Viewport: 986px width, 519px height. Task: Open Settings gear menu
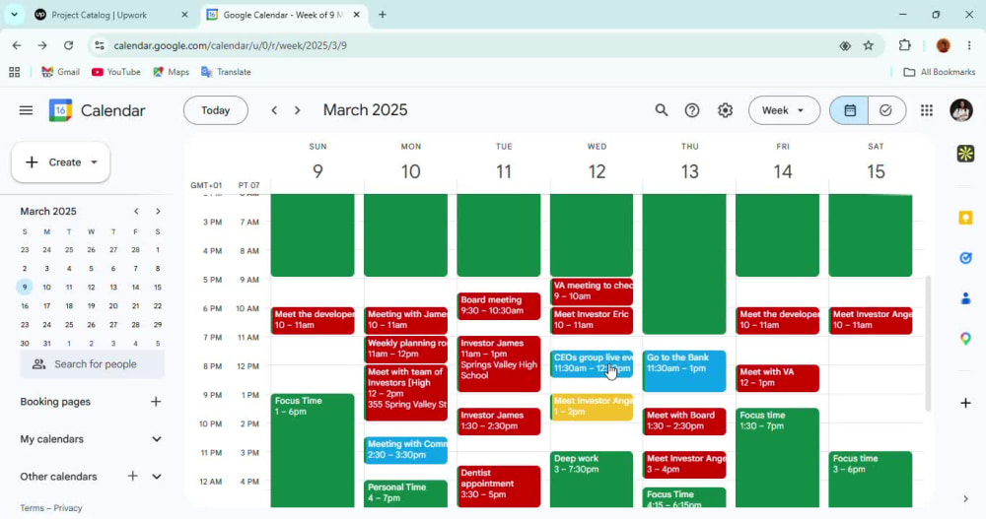[x=725, y=110]
